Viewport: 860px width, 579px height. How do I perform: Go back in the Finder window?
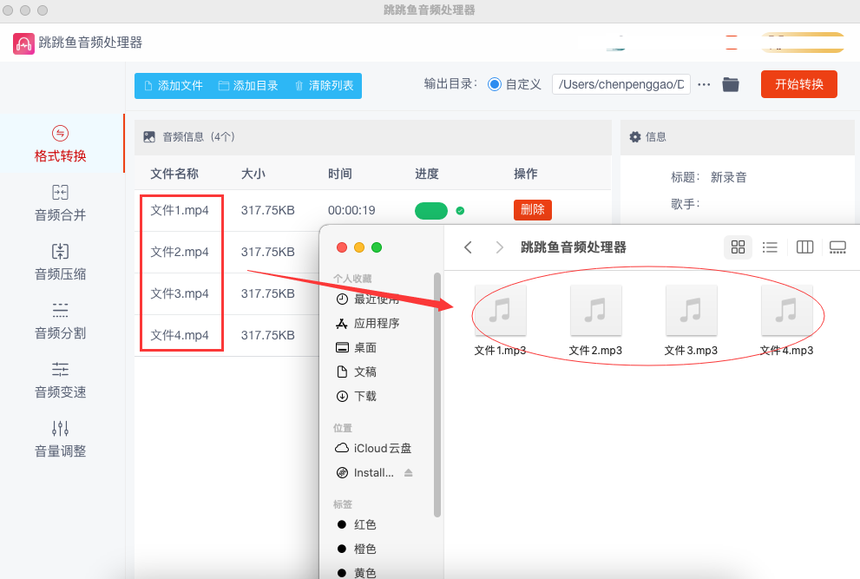pos(468,247)
